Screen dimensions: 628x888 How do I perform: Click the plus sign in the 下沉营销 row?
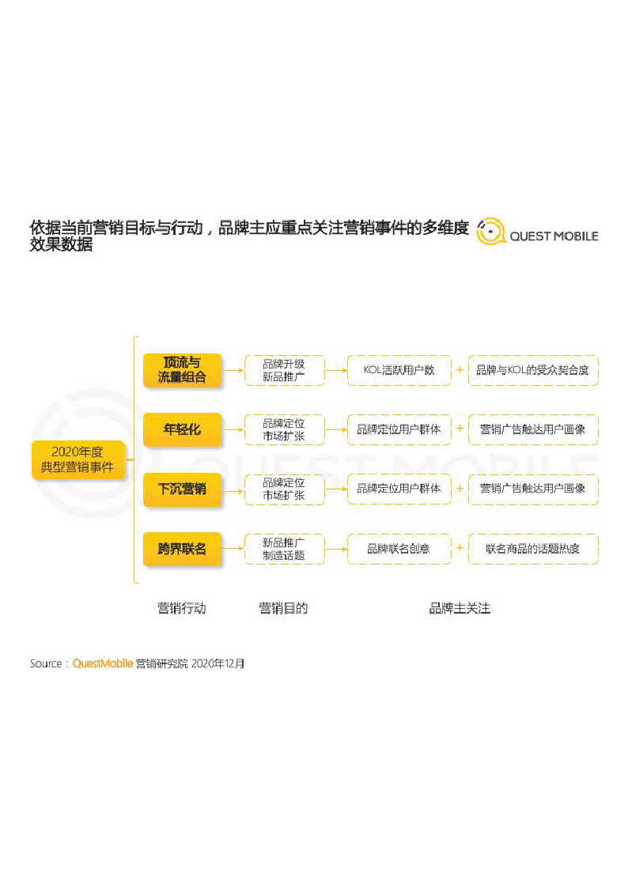[460, 489]
